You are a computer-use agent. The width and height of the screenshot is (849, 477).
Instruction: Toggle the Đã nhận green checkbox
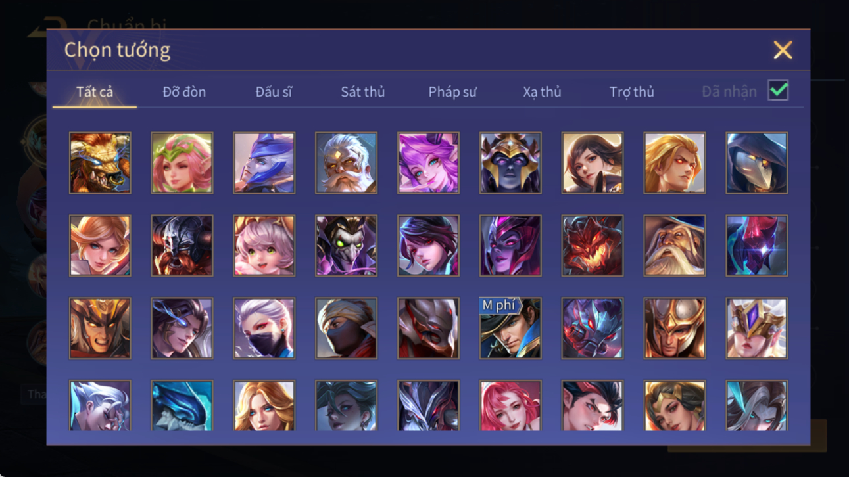click(x=778, y=91)
